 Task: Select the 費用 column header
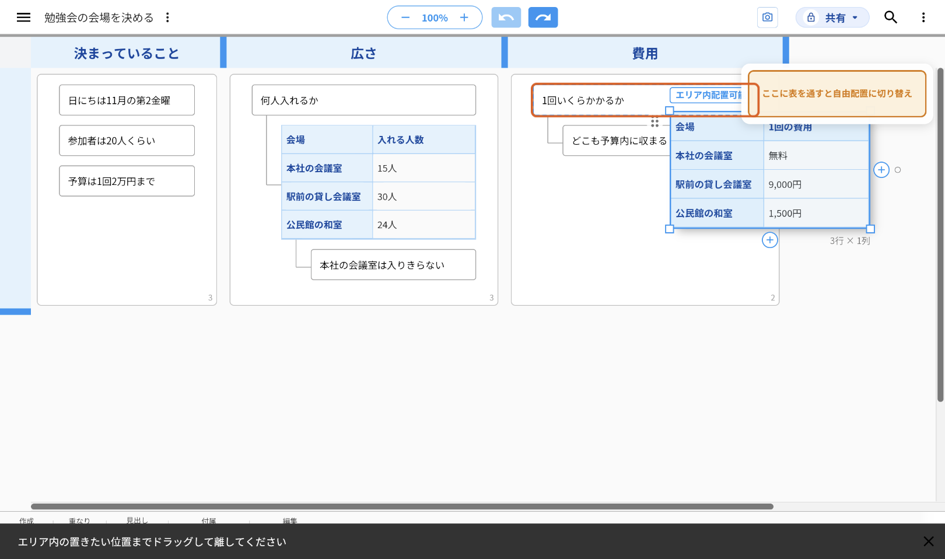click(645, 53)
